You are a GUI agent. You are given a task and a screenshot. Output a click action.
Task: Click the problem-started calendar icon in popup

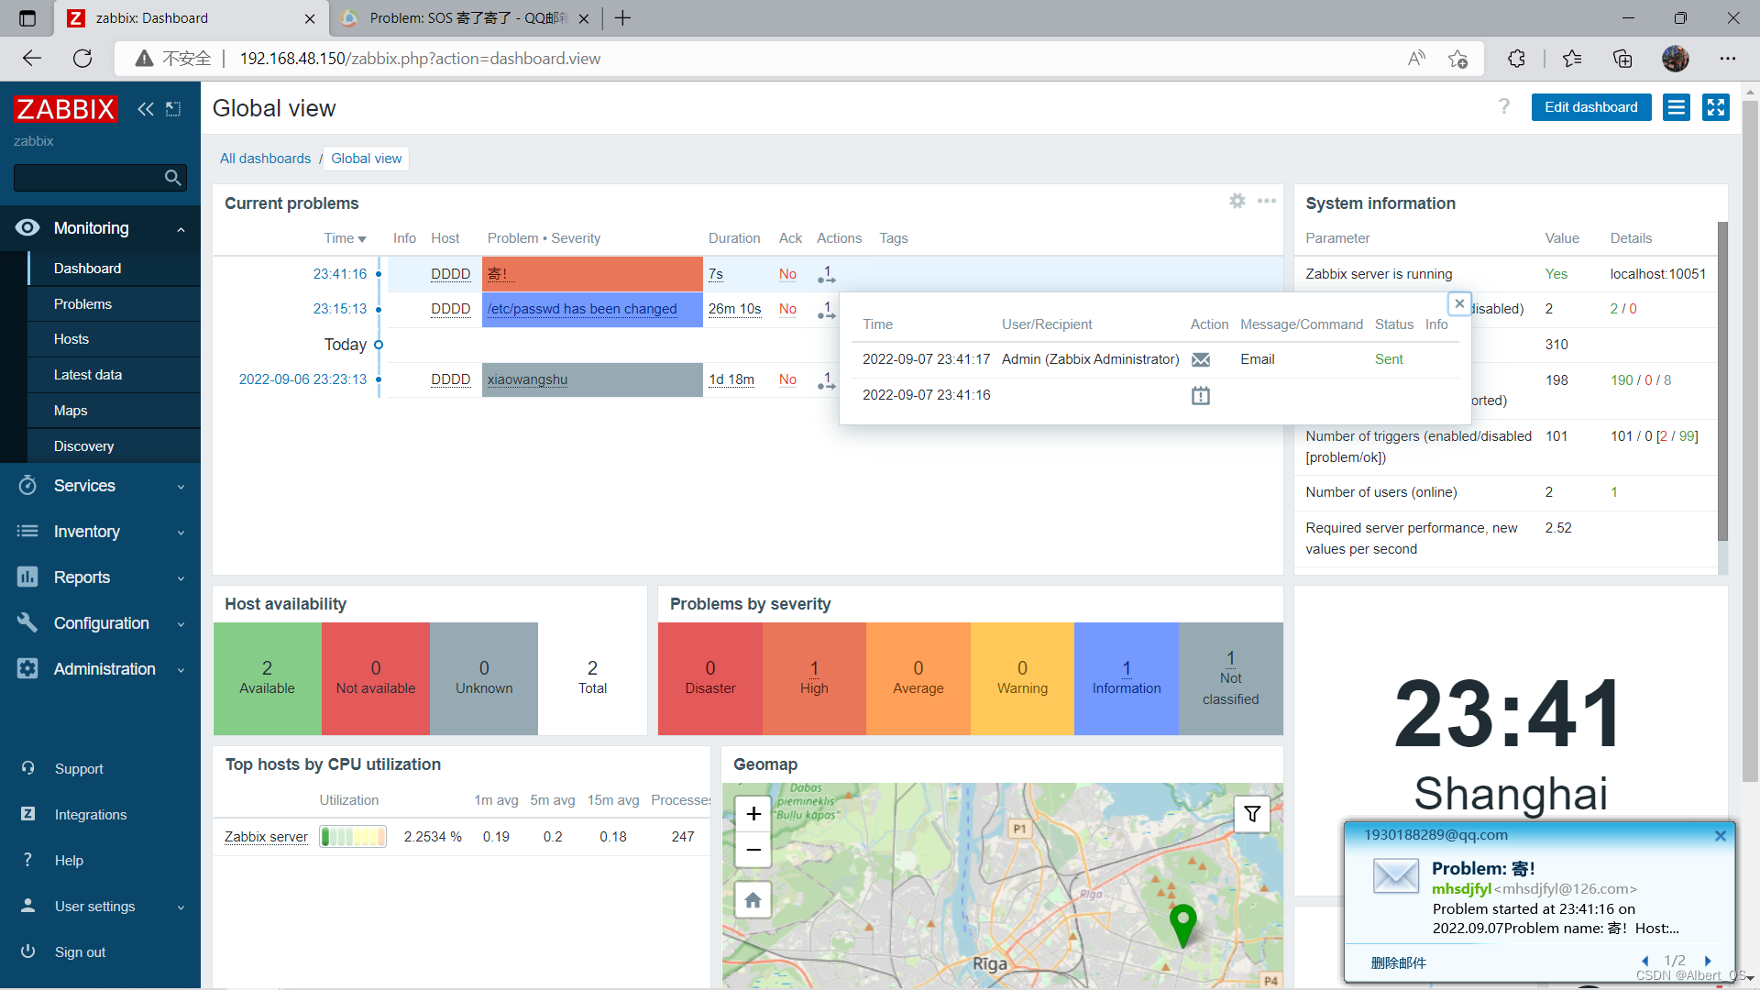(x=1201, y=395)
